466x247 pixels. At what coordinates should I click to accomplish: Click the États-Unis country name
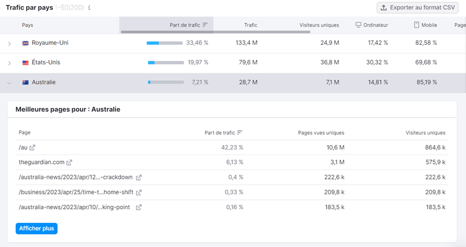click(x=46, y=62)
